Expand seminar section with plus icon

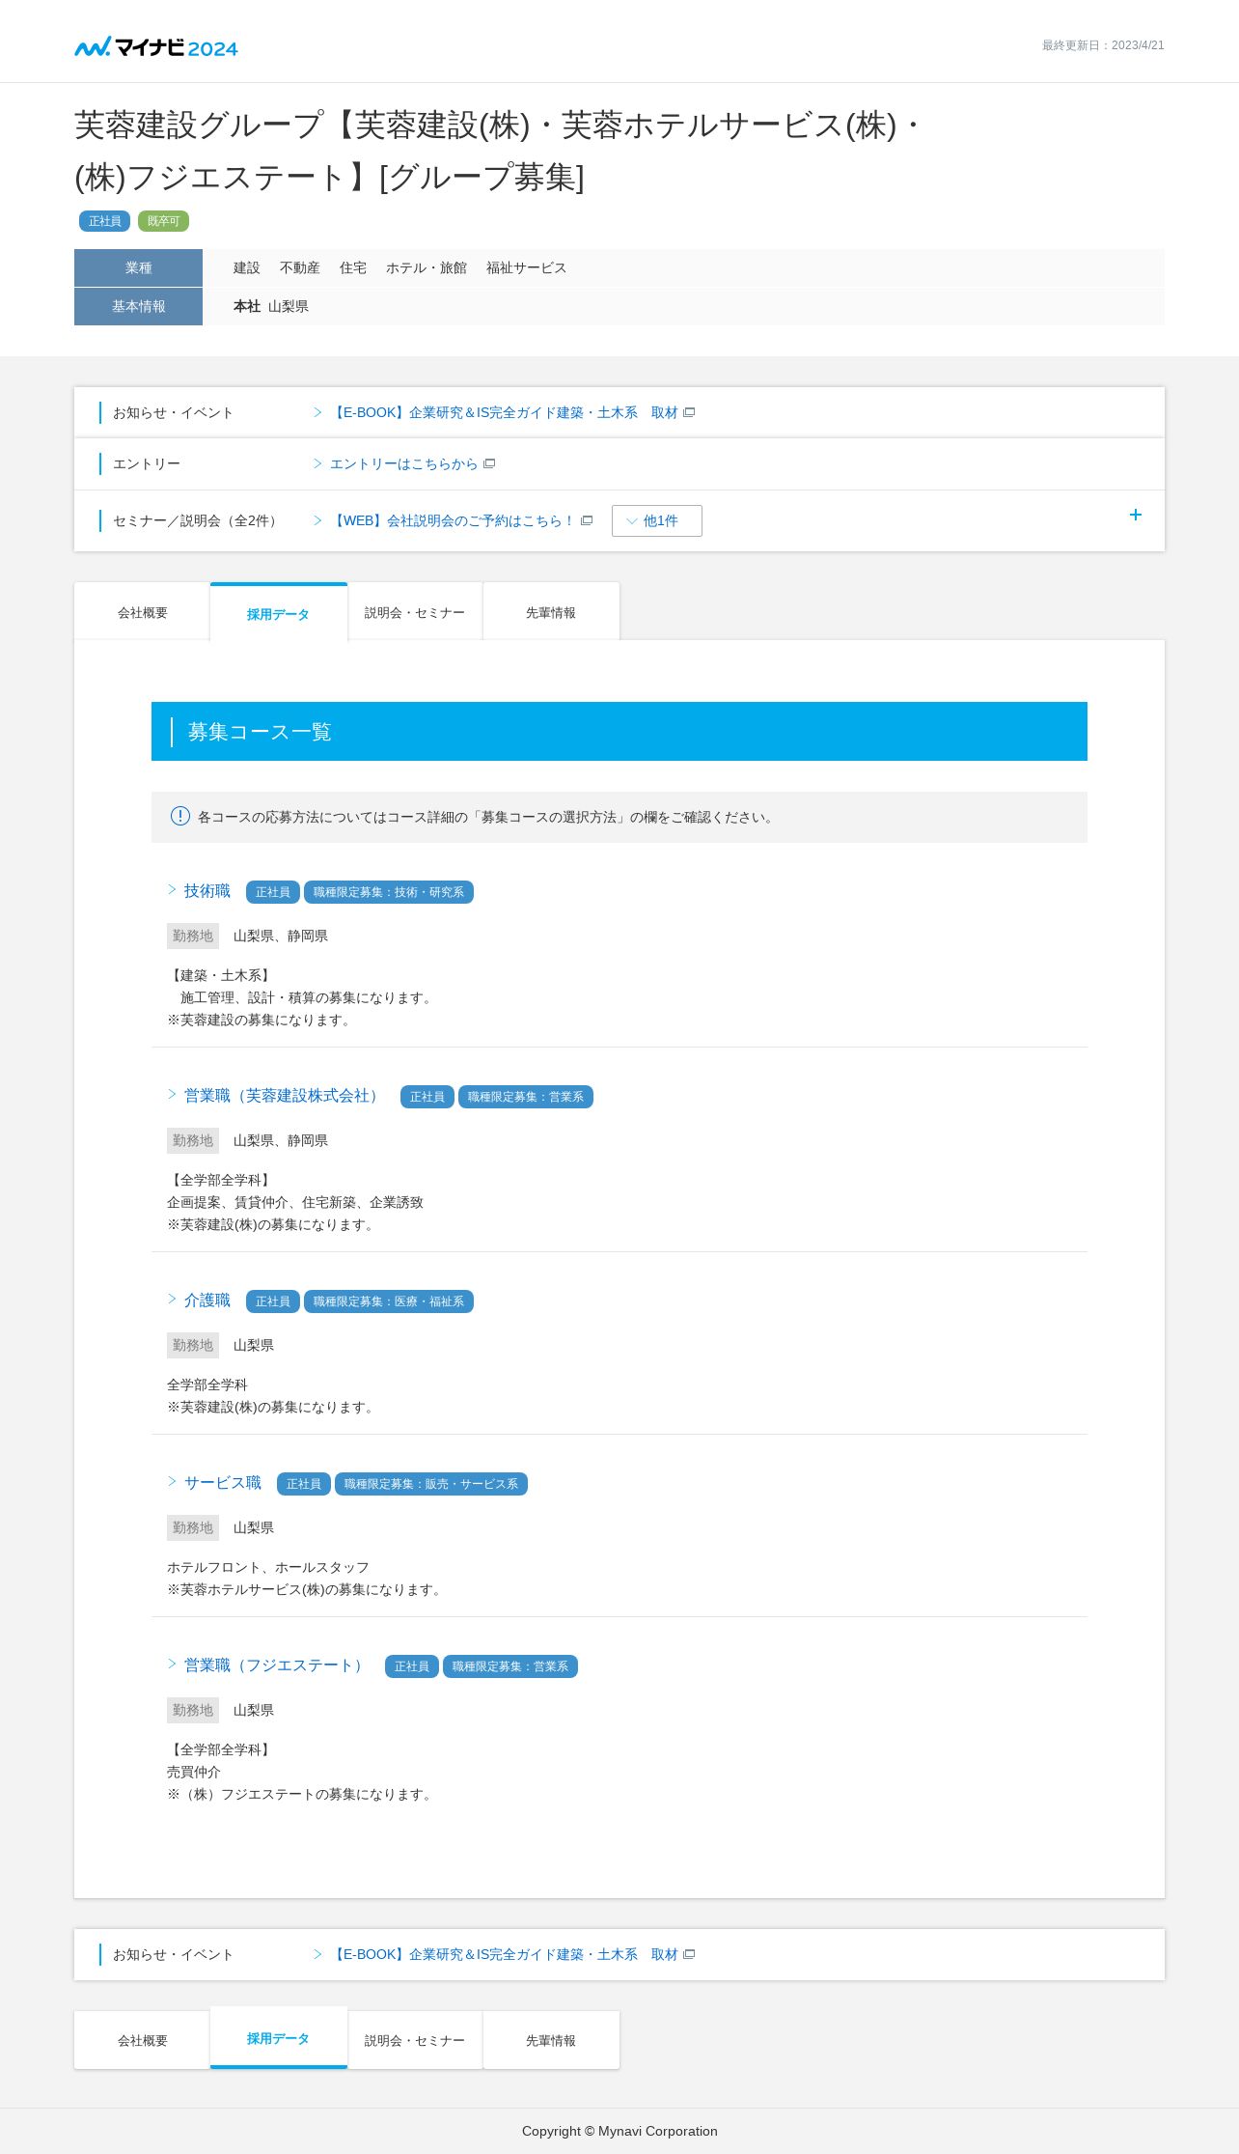1136,515
